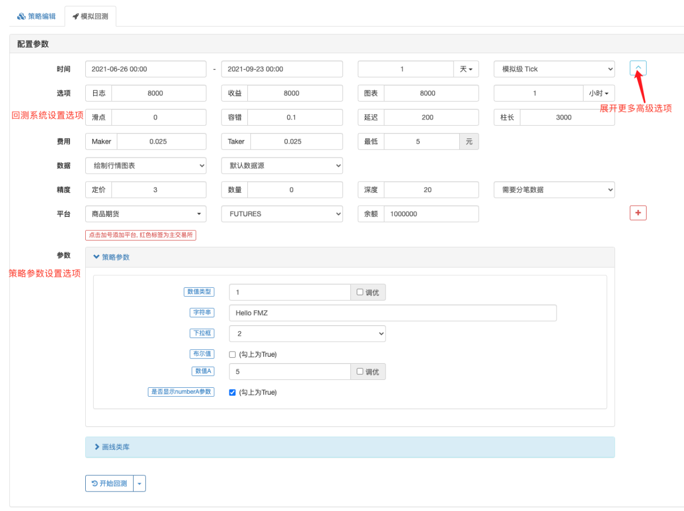
Task: Click the 布尔值 parameter label
Action: tap(202, 354)
